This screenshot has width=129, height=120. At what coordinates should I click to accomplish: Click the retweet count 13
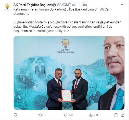[x=45, y=115]
